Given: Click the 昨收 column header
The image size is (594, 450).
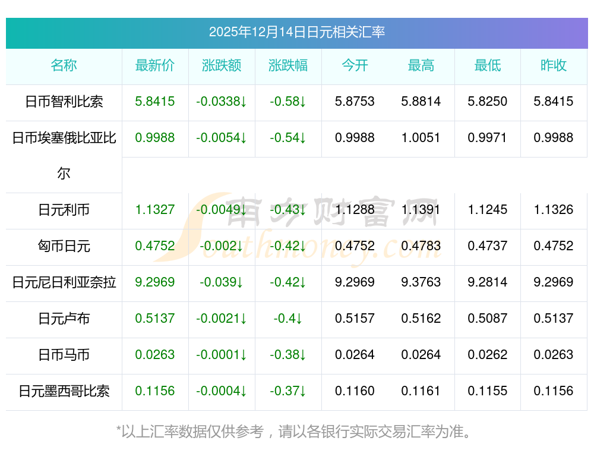Looking at the screenshot, I should (554, 66).
